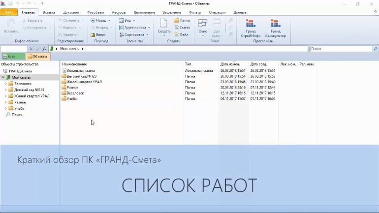Navigate back with Назад button
379x213 pixels.
98,21
